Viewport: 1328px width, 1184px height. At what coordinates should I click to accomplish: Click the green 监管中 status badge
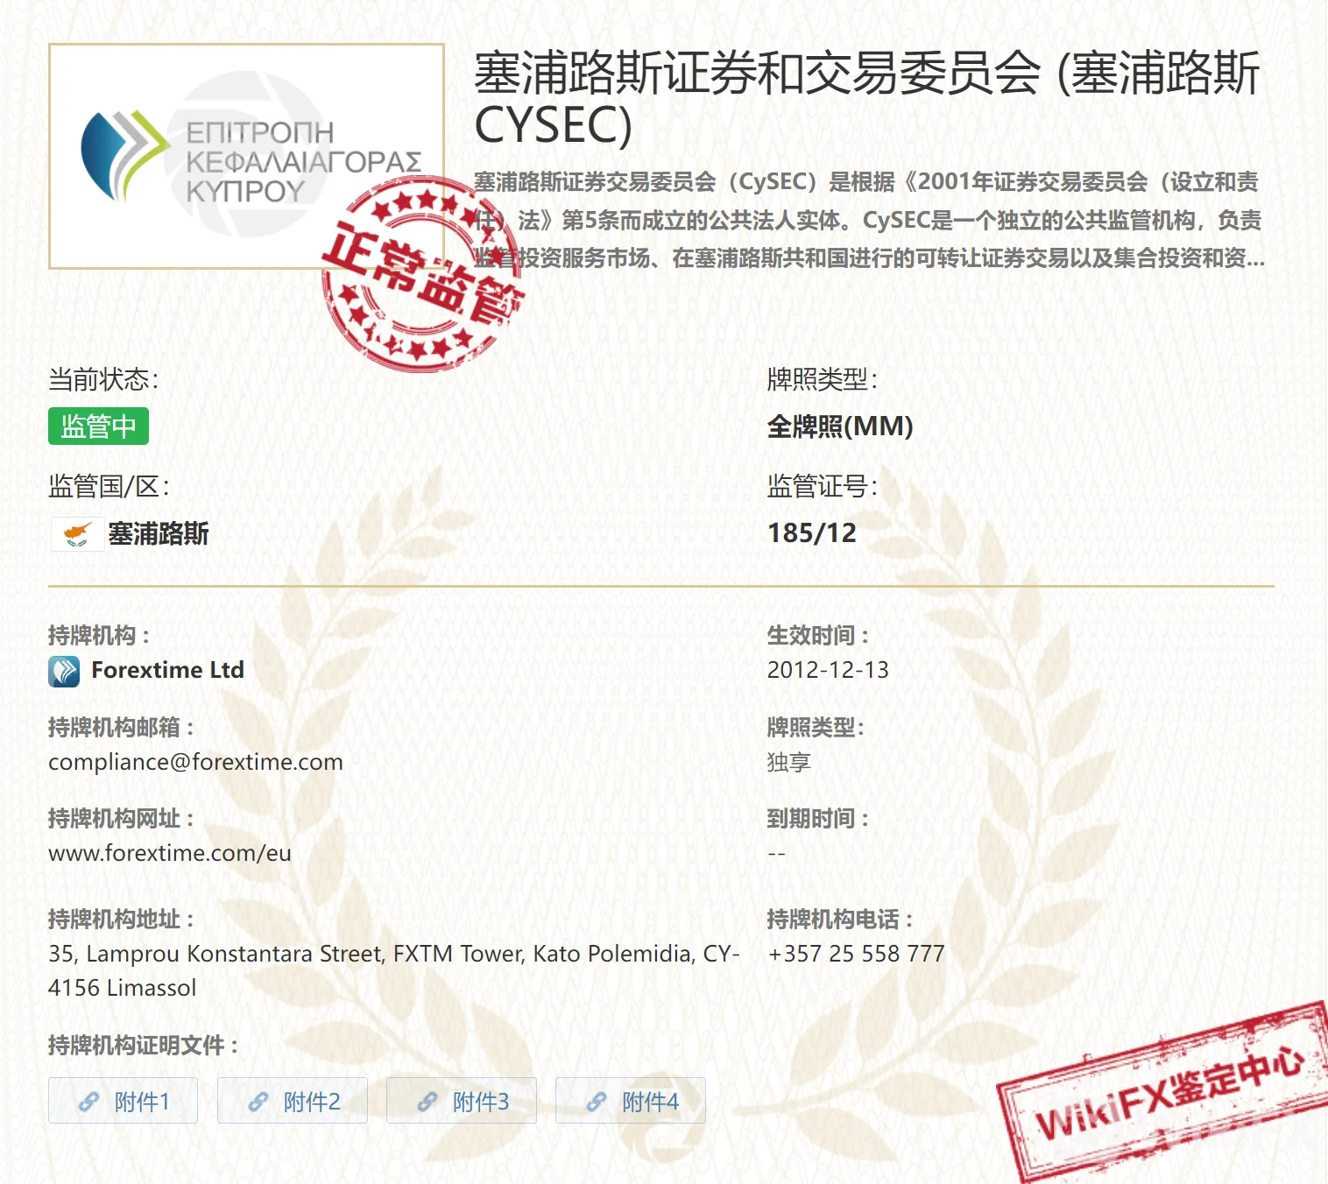98,426
